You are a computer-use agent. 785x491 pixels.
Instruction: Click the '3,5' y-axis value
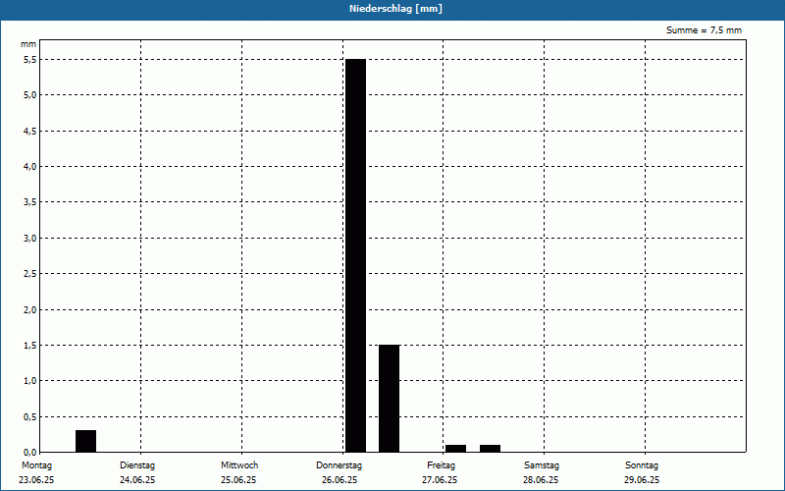click(x=30, y=202)
